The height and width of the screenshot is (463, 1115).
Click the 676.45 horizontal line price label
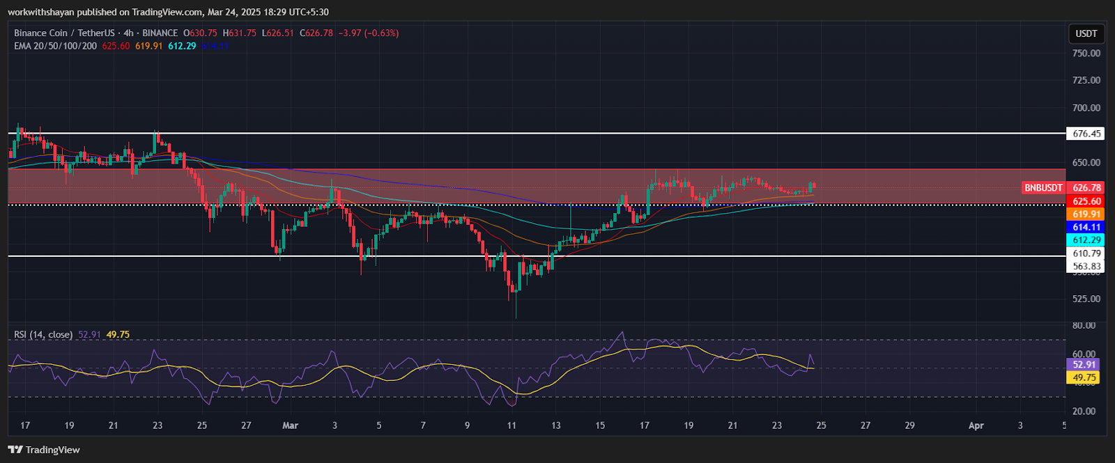(1086, 134)
